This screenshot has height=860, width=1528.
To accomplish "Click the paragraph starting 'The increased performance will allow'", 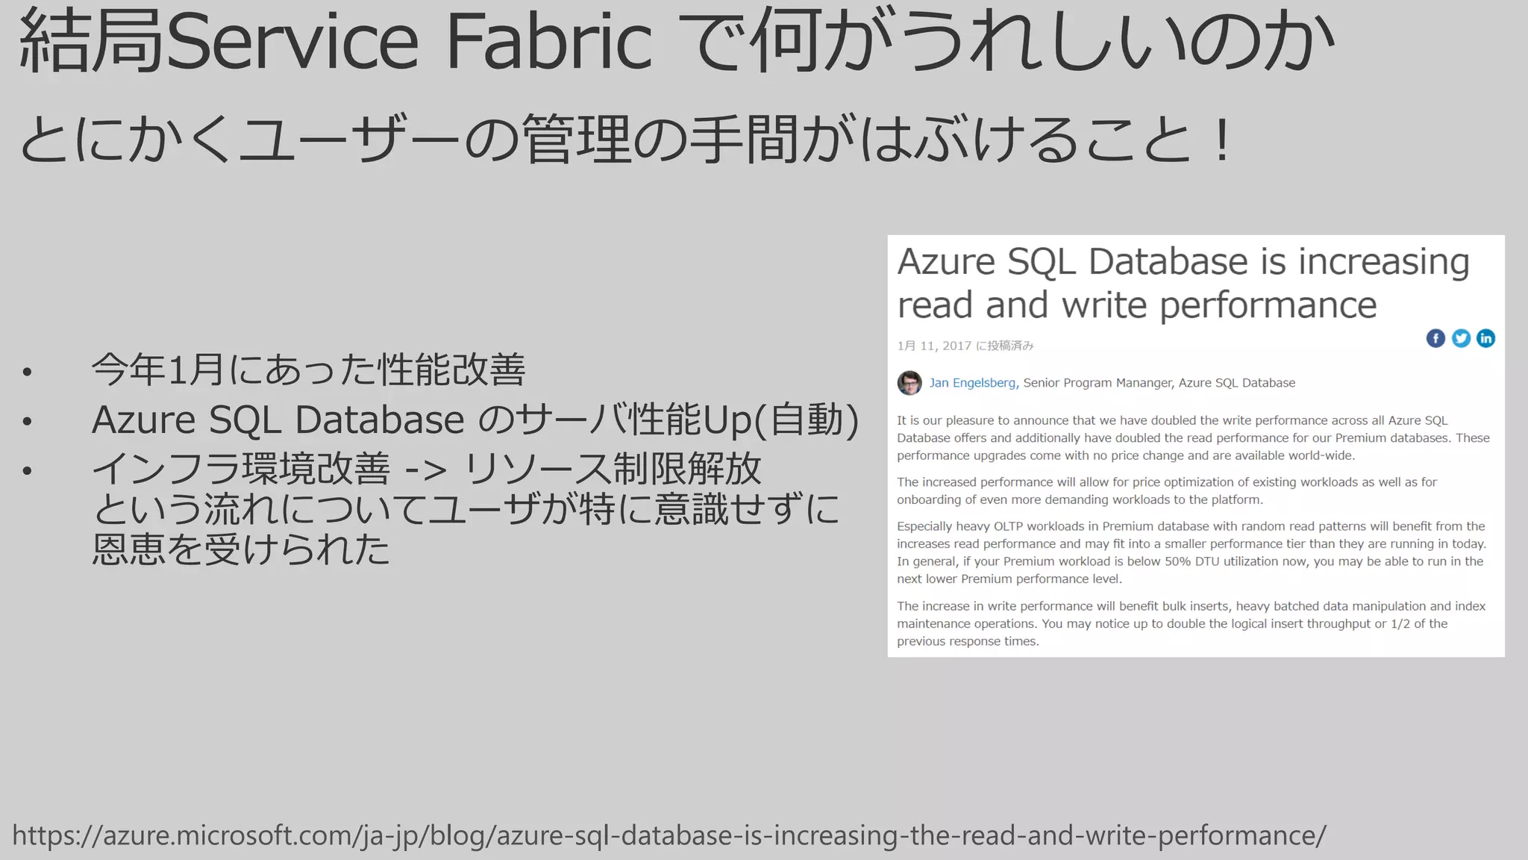I will [x=1167, y=491].
